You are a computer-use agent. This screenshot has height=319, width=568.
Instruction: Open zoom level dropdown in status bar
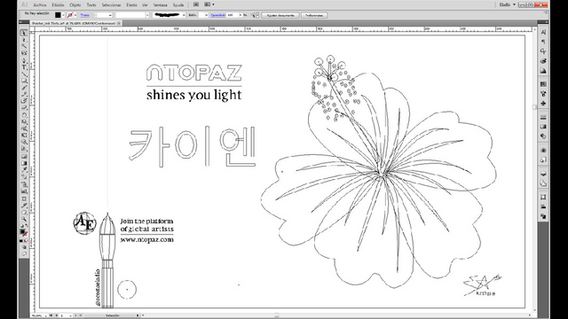(46, 315)
